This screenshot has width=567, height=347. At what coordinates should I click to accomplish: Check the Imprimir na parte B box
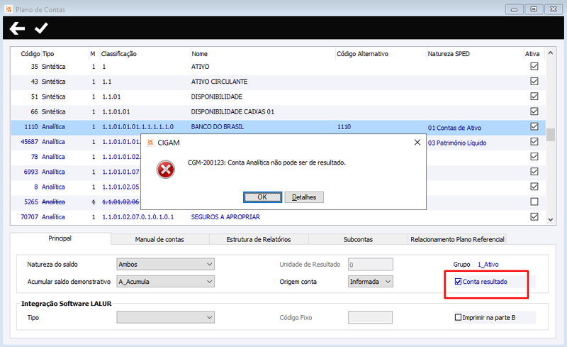[458, 317]
